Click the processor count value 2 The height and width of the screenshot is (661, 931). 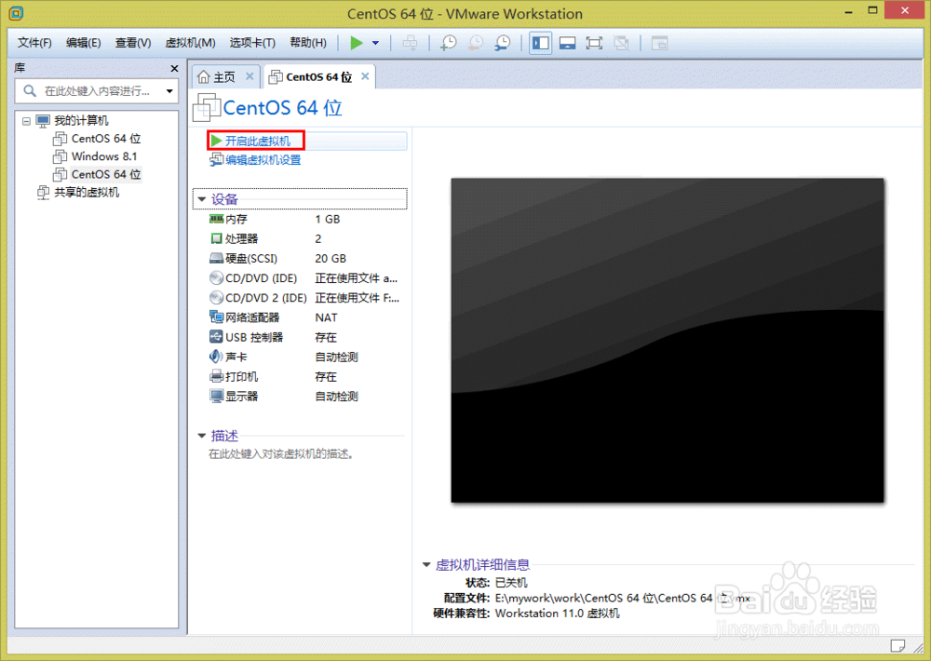tap(318, 238)
